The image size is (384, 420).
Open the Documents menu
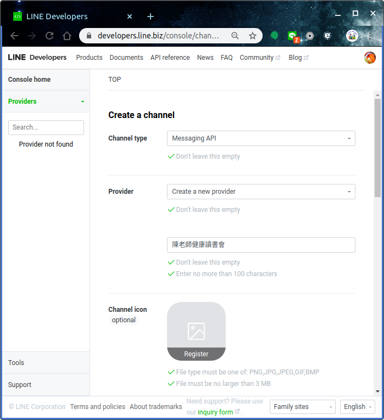tap(126, 58)
